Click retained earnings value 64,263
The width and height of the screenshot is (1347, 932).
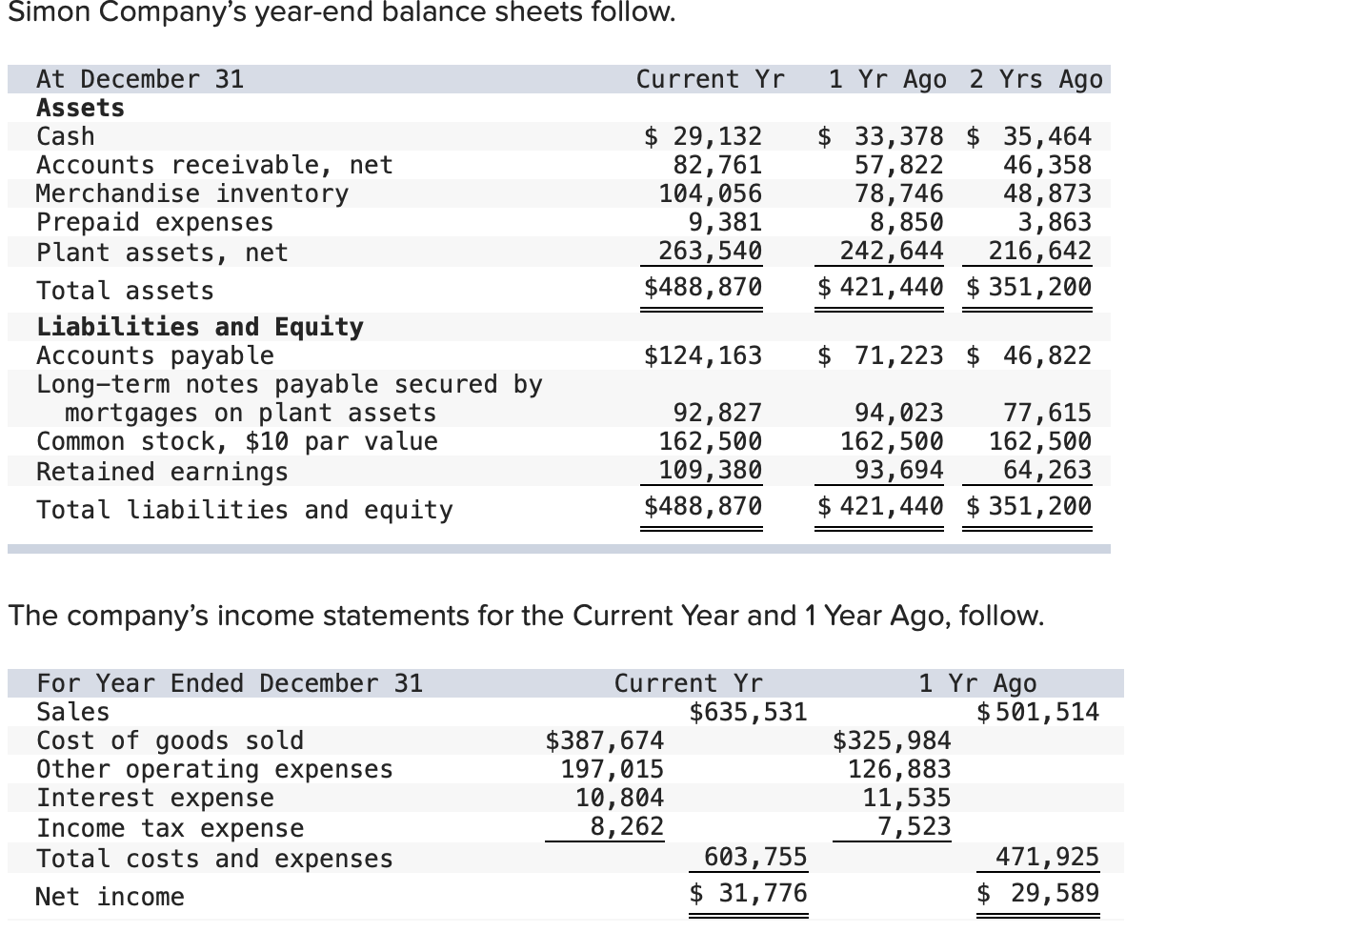click(1048, 470)
